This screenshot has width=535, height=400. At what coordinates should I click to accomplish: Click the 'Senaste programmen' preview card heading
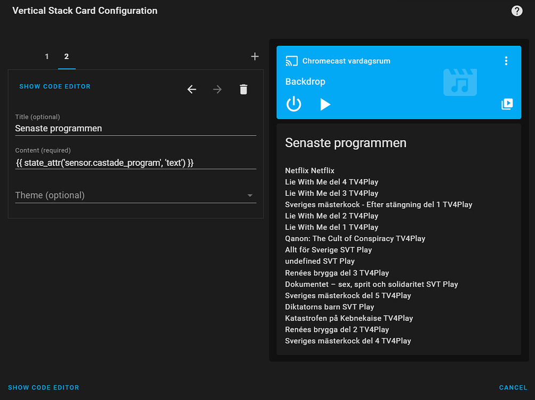click(346, 143)
